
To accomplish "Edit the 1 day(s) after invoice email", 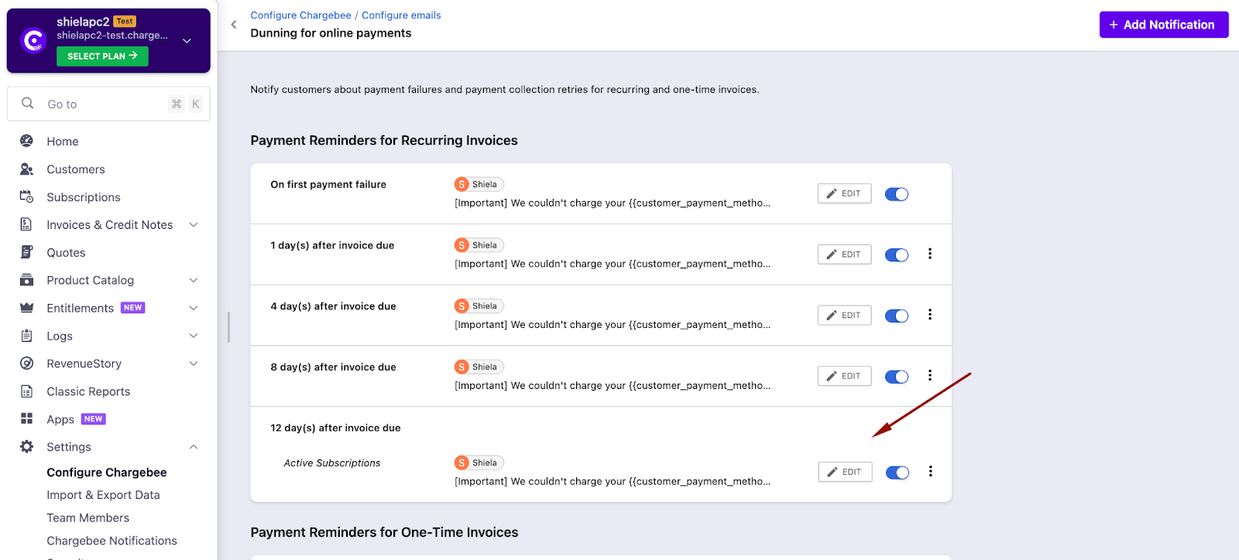I will (x=844, y=254).
